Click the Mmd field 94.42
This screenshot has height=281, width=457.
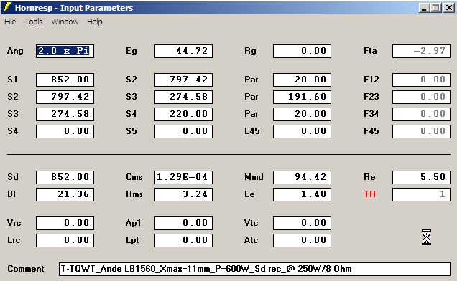pos(302,177)
